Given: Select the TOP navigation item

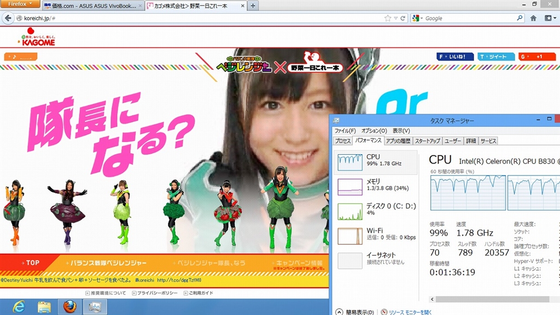Looking at the screenshot, I should (31, 263).
